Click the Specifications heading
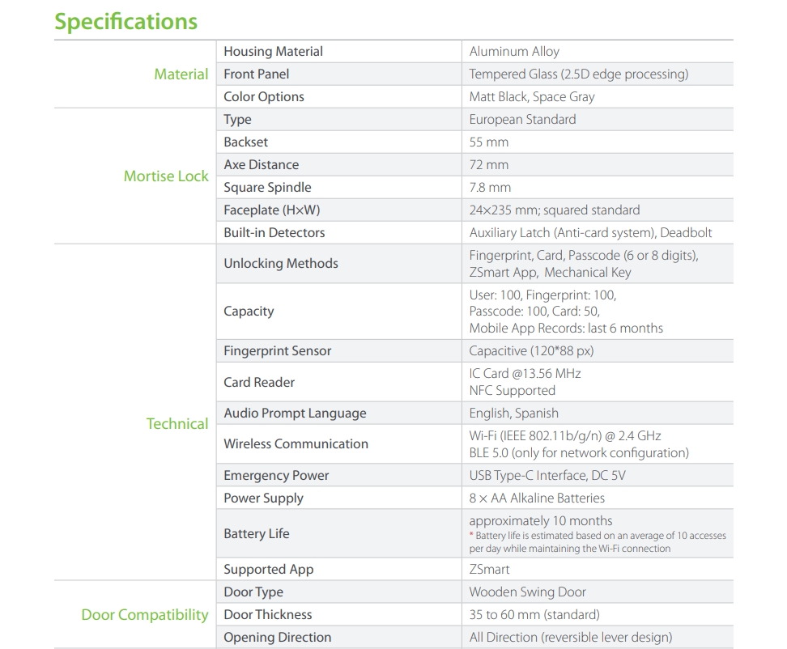Viewport: 787px width, 649px height. (126, 22)
